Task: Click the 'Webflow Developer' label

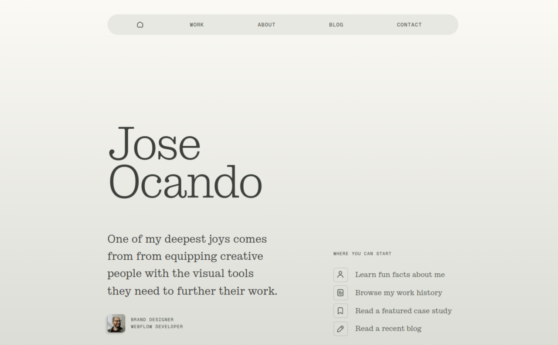Action: [x=157, y=327]
